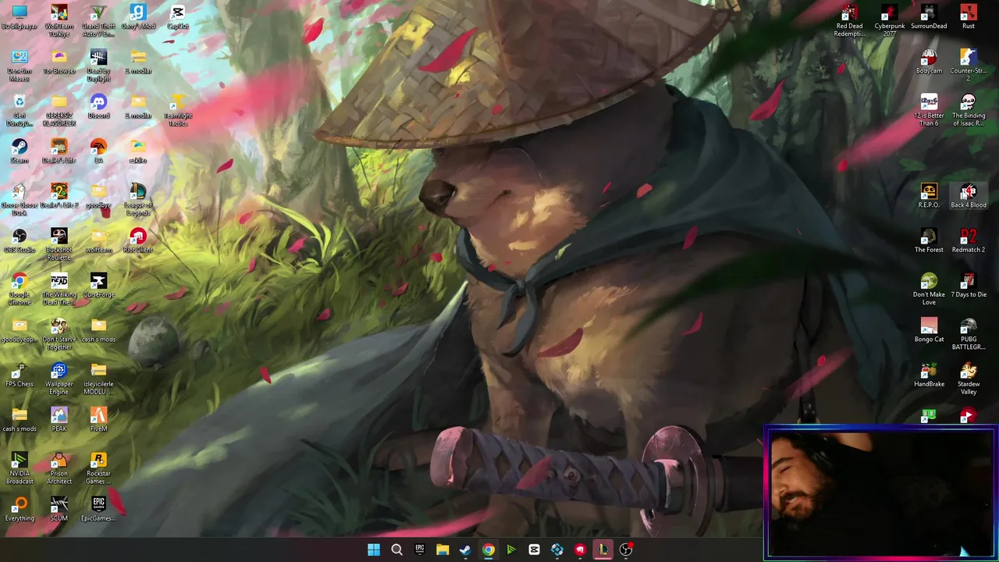Select Google Chrome desktop shortcut

pos(20,290)
